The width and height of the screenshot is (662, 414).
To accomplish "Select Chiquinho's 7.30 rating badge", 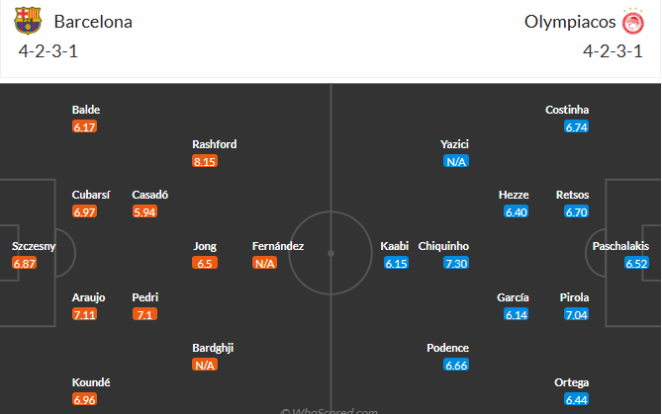I will [455, 263].
